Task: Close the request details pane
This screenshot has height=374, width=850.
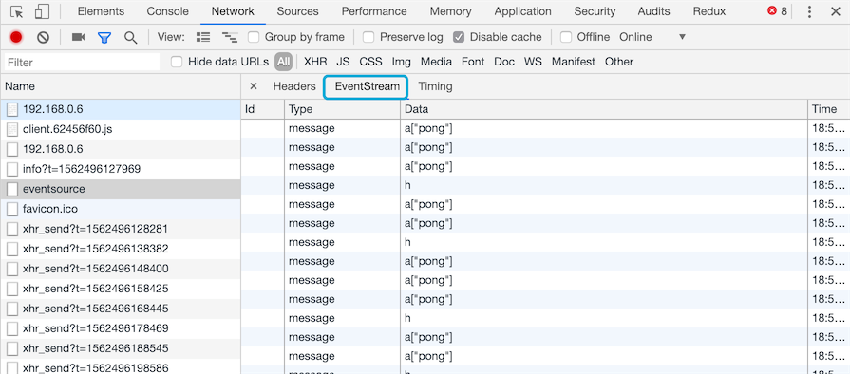Action: (254, 86)
